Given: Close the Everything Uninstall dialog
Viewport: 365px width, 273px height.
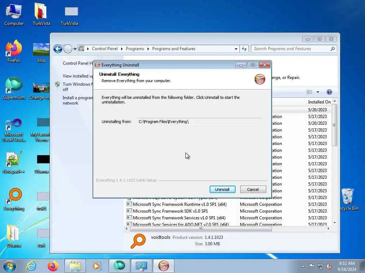Looking at the screenshot, I should tap(265, 65).
